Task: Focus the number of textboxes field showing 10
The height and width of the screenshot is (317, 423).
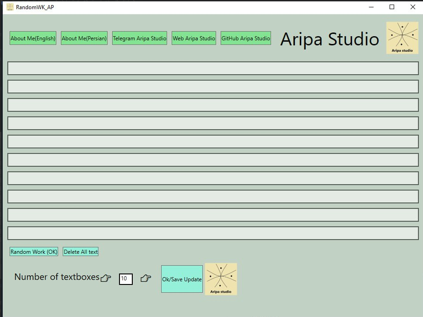Action: (x=126, y=279)
